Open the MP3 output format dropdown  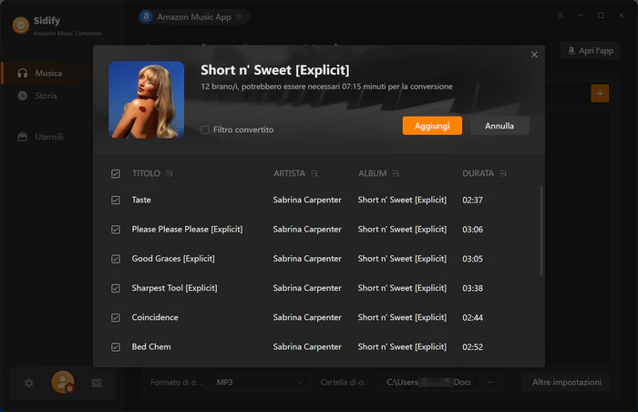[259, 382]
